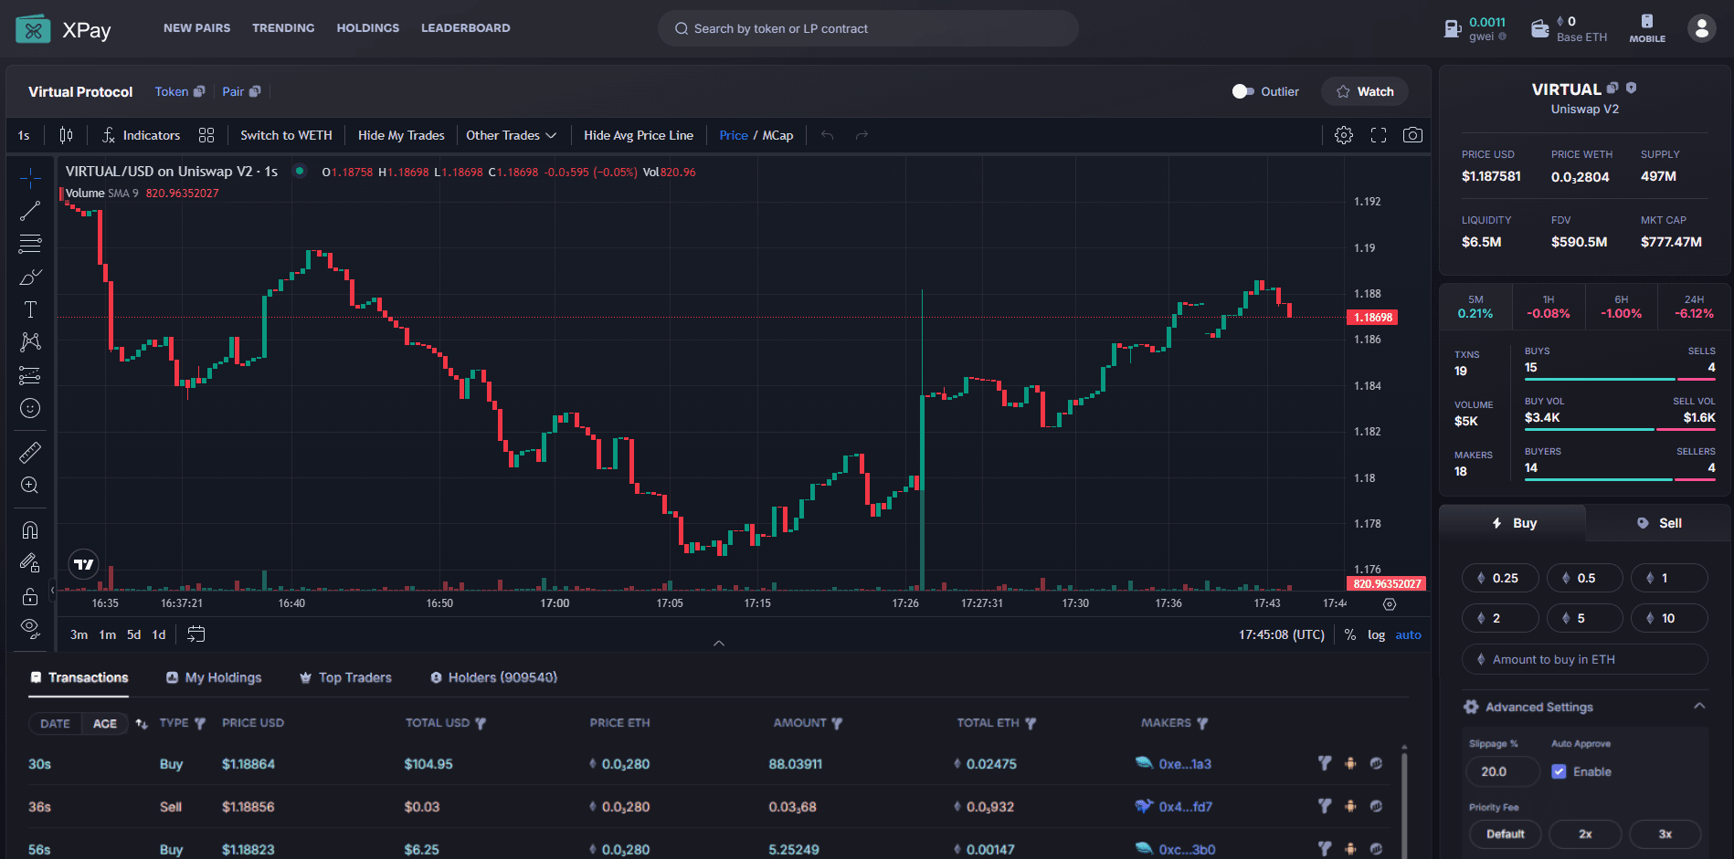
Task: Select the crosshair cursor tool
Action: coord(30,177)
